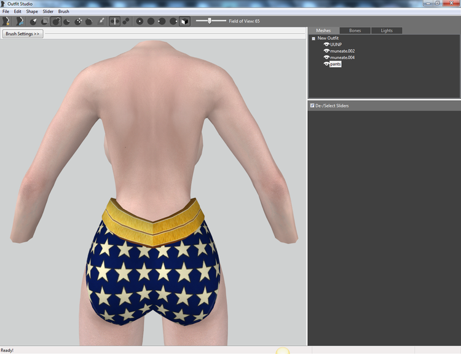Select the vertex Select tool icon
461x354 pixels.
tap(33, 21)
